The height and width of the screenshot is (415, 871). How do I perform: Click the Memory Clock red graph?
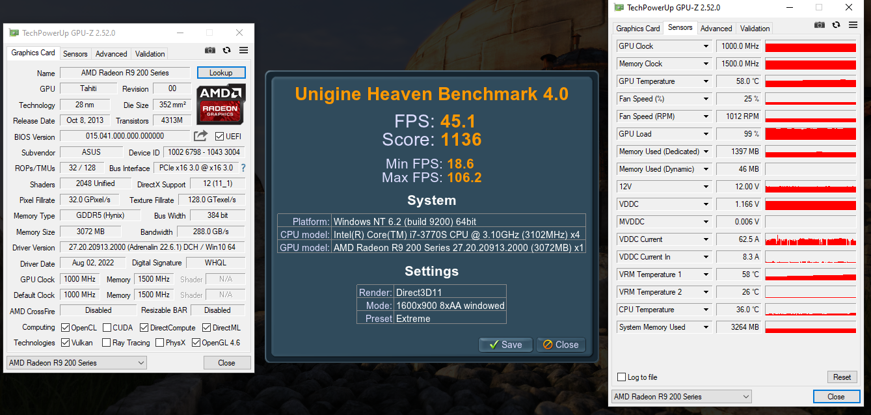811,64
